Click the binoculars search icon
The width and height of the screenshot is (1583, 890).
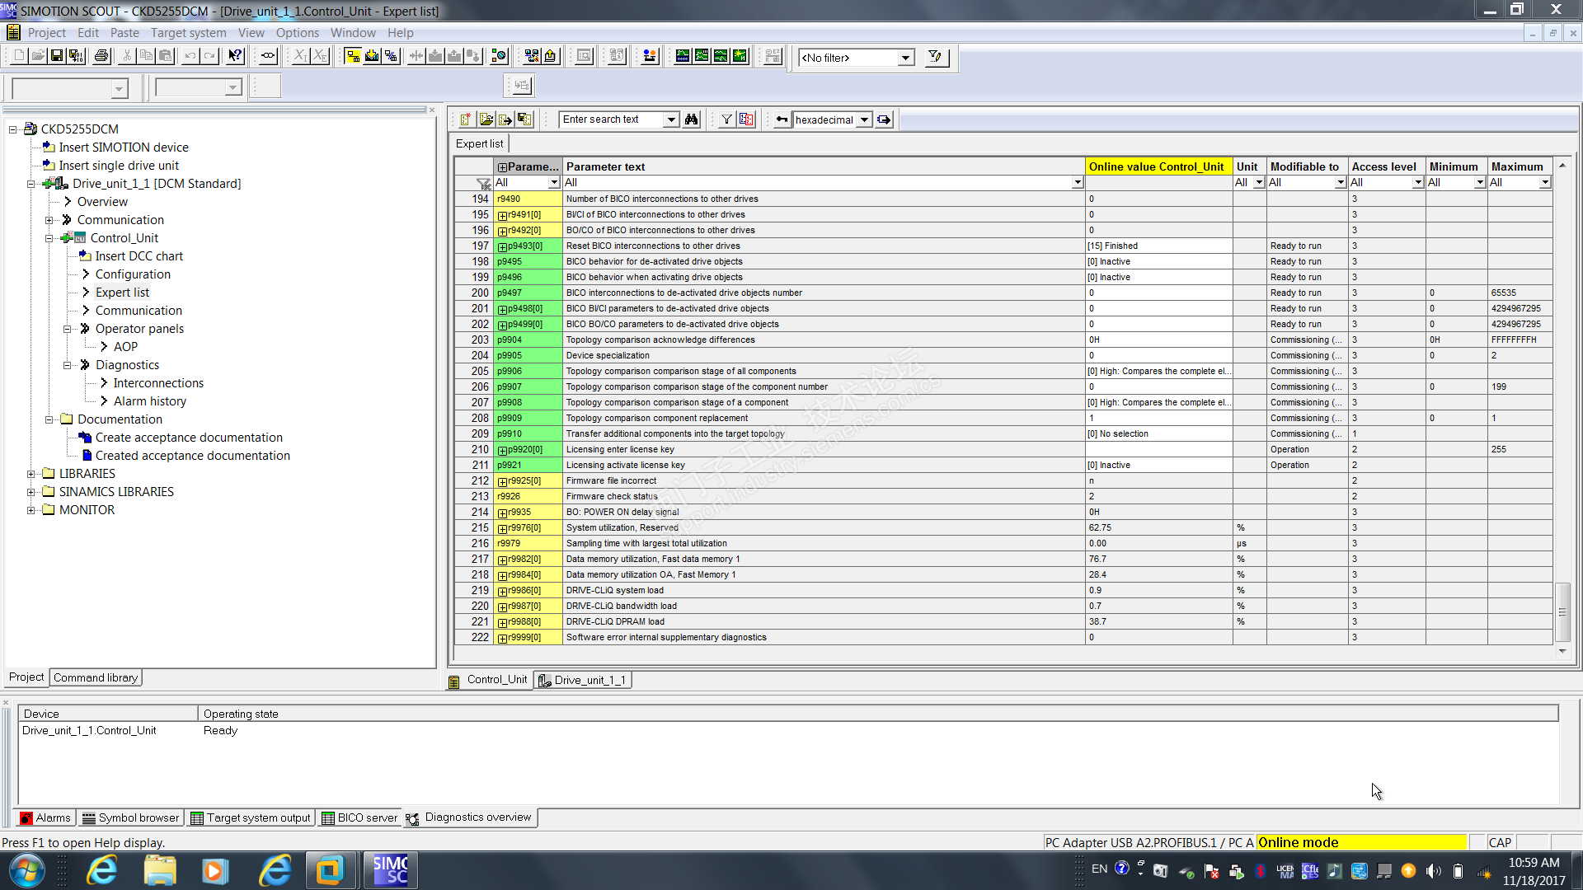[692, 119]
